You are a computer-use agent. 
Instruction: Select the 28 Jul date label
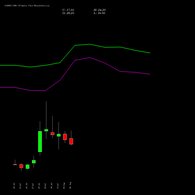pos(39,186)
